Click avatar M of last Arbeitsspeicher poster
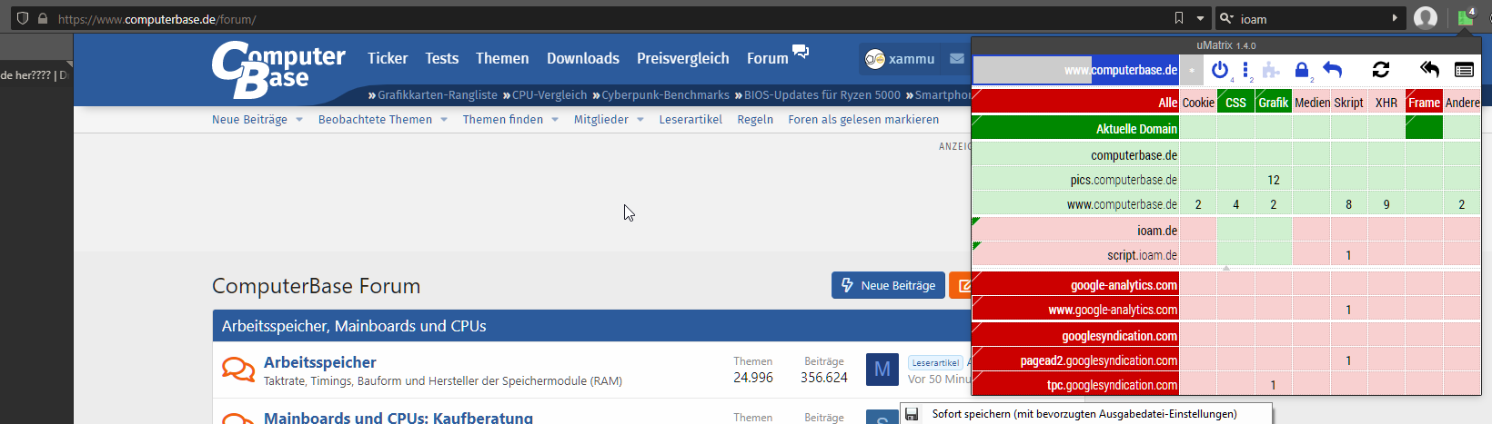This screenshot has width=1492, height=424. click(x=882, y=370)
